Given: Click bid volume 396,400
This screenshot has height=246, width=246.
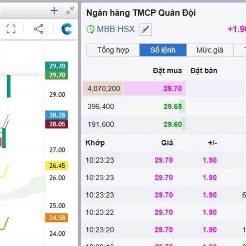Looking at the screenshot, I should click(x=101, y=106).
